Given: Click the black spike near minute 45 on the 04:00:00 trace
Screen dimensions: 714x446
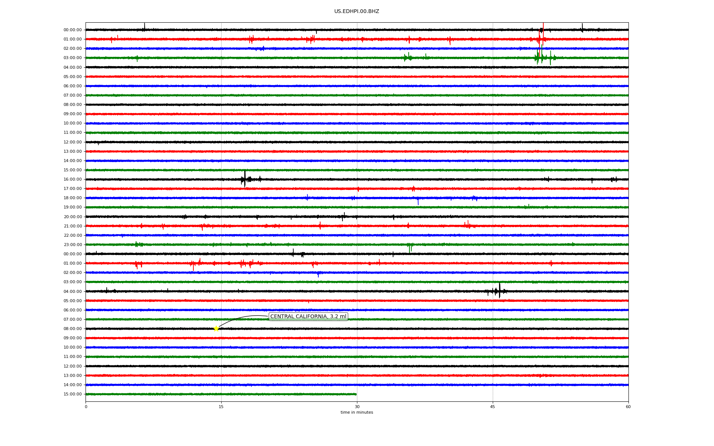Looking at the screenshot, I should 499,291.
